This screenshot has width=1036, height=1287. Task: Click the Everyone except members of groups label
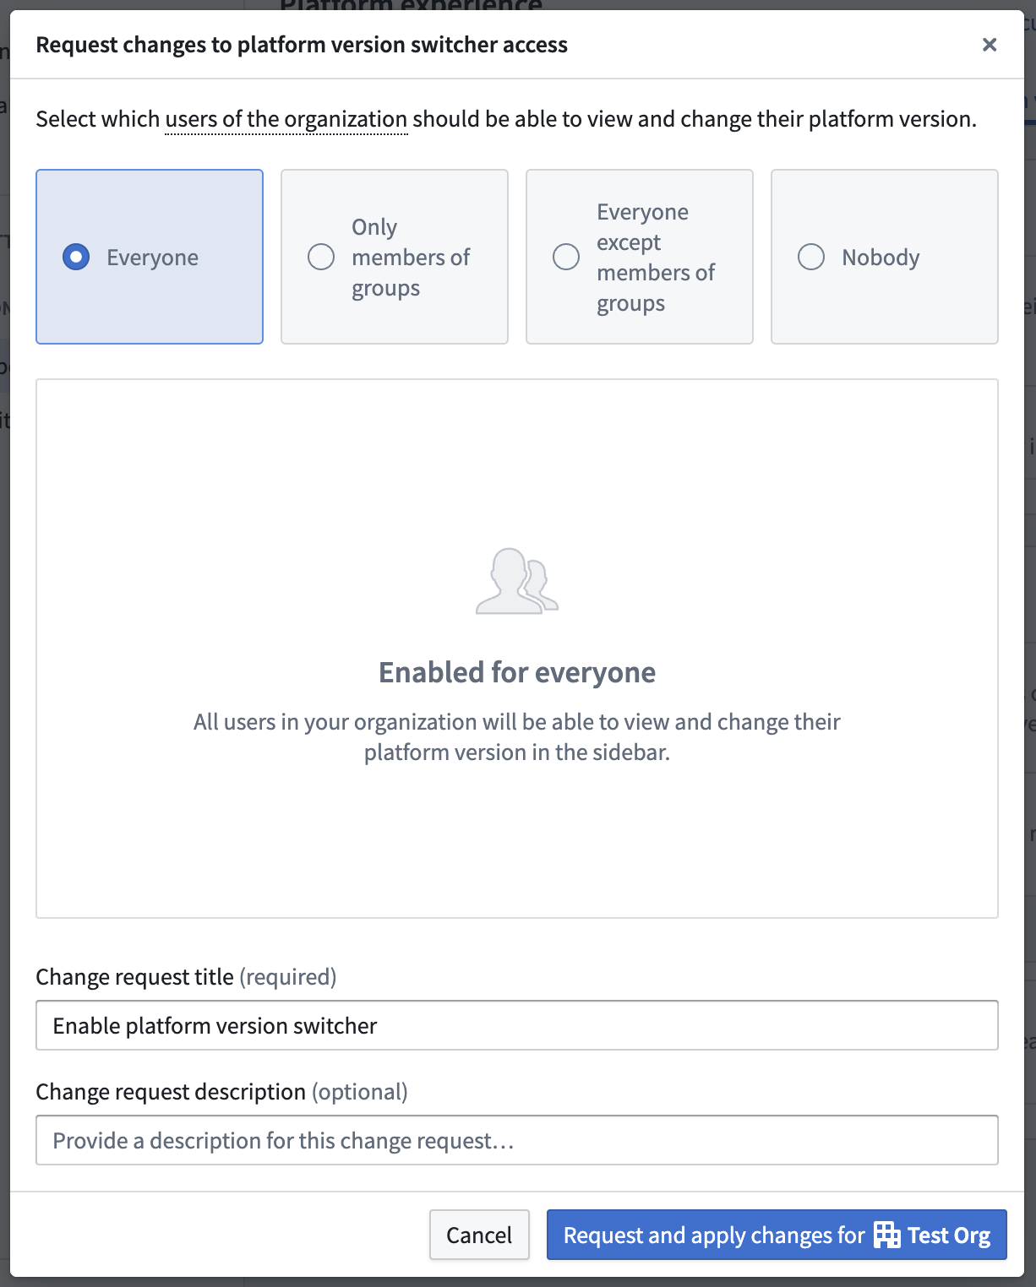(656, 257)
